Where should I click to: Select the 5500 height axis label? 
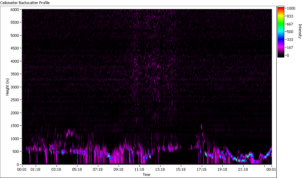pyautogui.click(x=15, y=22)
